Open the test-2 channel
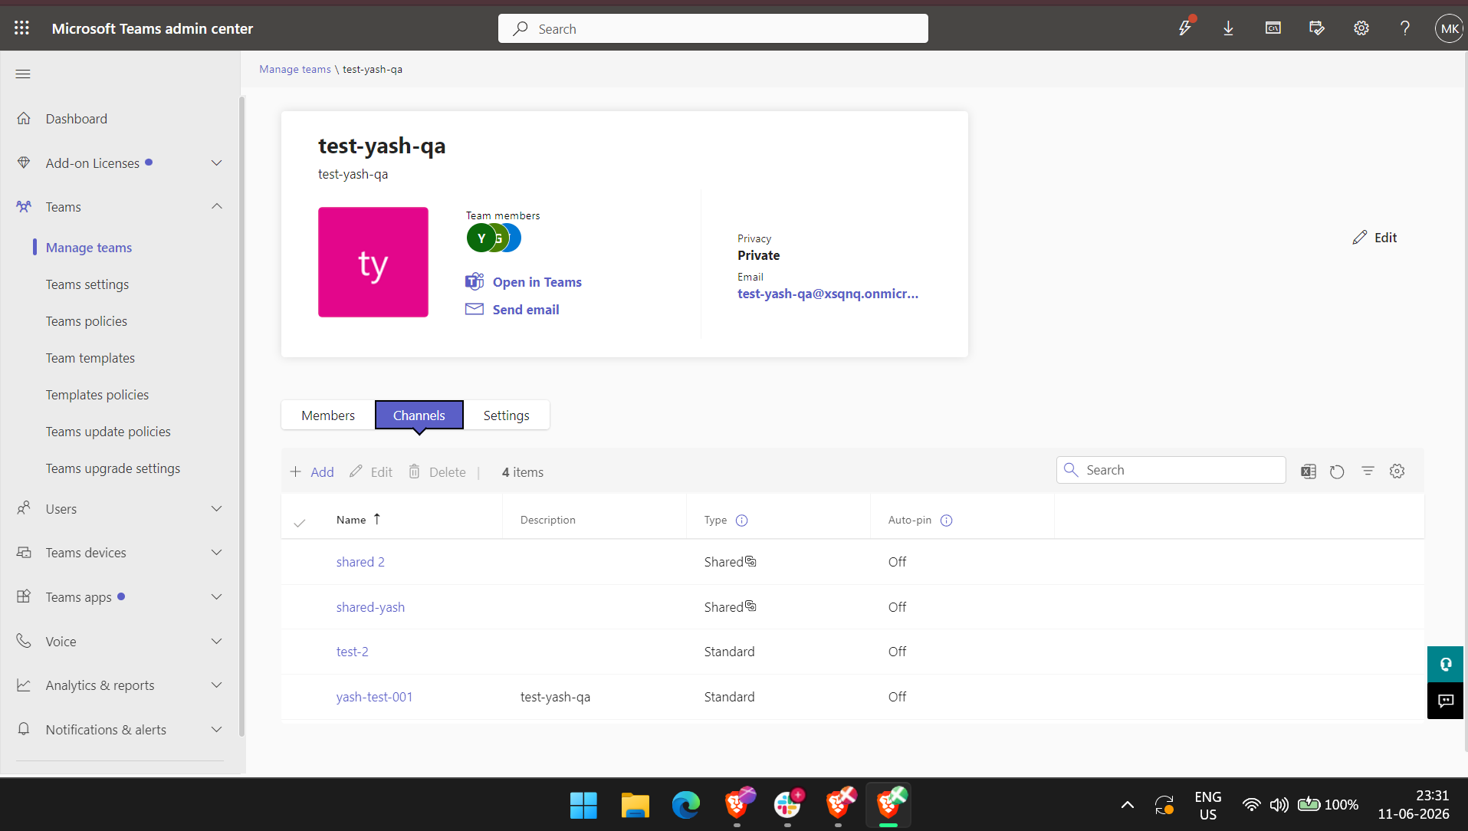This screenshot has height=831, width=1468. [353, 652]
